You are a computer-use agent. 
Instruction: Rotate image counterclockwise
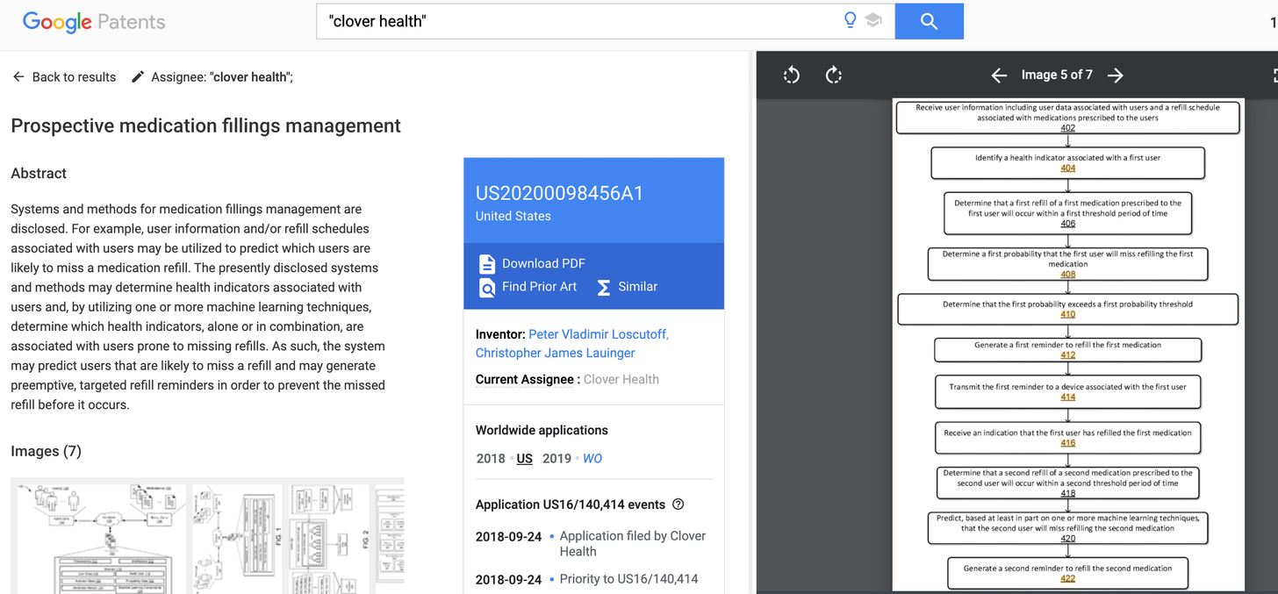point(792,75)
